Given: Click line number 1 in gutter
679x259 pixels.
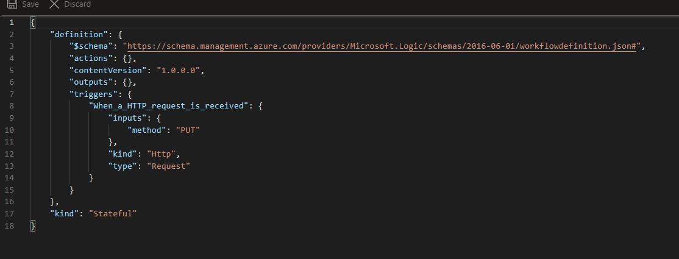Looking at the screenshot, I should tap(11, 22).
